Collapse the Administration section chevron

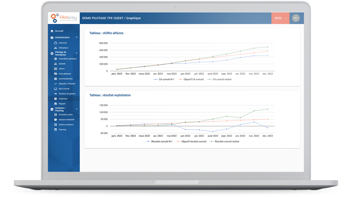(77, 37)
